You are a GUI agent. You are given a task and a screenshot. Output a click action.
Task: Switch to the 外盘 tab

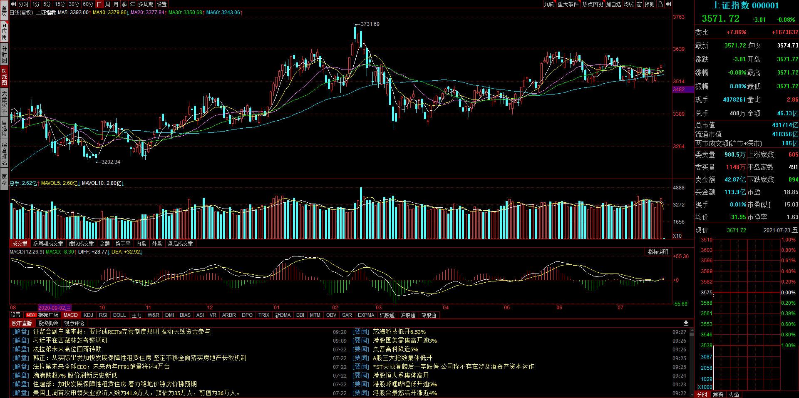point(157,244)
